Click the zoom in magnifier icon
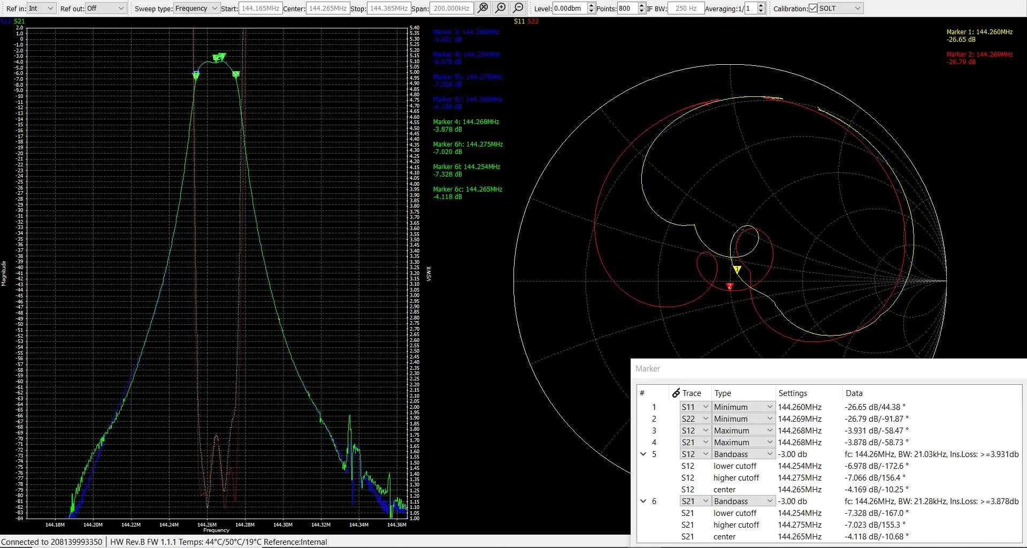Screen dimensions: 1027x548 [501, 8]
